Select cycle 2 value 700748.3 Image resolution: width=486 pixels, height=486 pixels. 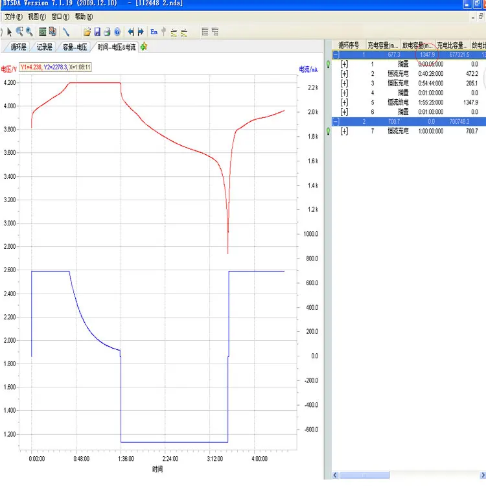[459, 122]
